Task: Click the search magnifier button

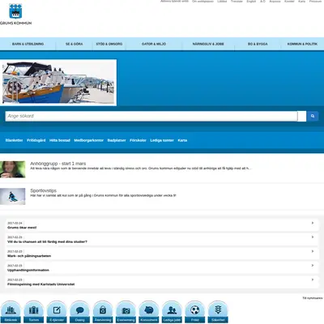Action: click(313, 116)
